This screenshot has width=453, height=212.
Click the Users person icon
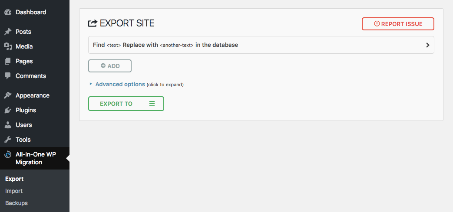tap(7, 125)
